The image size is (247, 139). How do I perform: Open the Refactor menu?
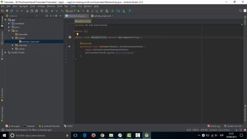click(51, 6)
